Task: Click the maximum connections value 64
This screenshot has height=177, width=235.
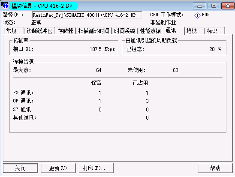Action: click(99, 70)
